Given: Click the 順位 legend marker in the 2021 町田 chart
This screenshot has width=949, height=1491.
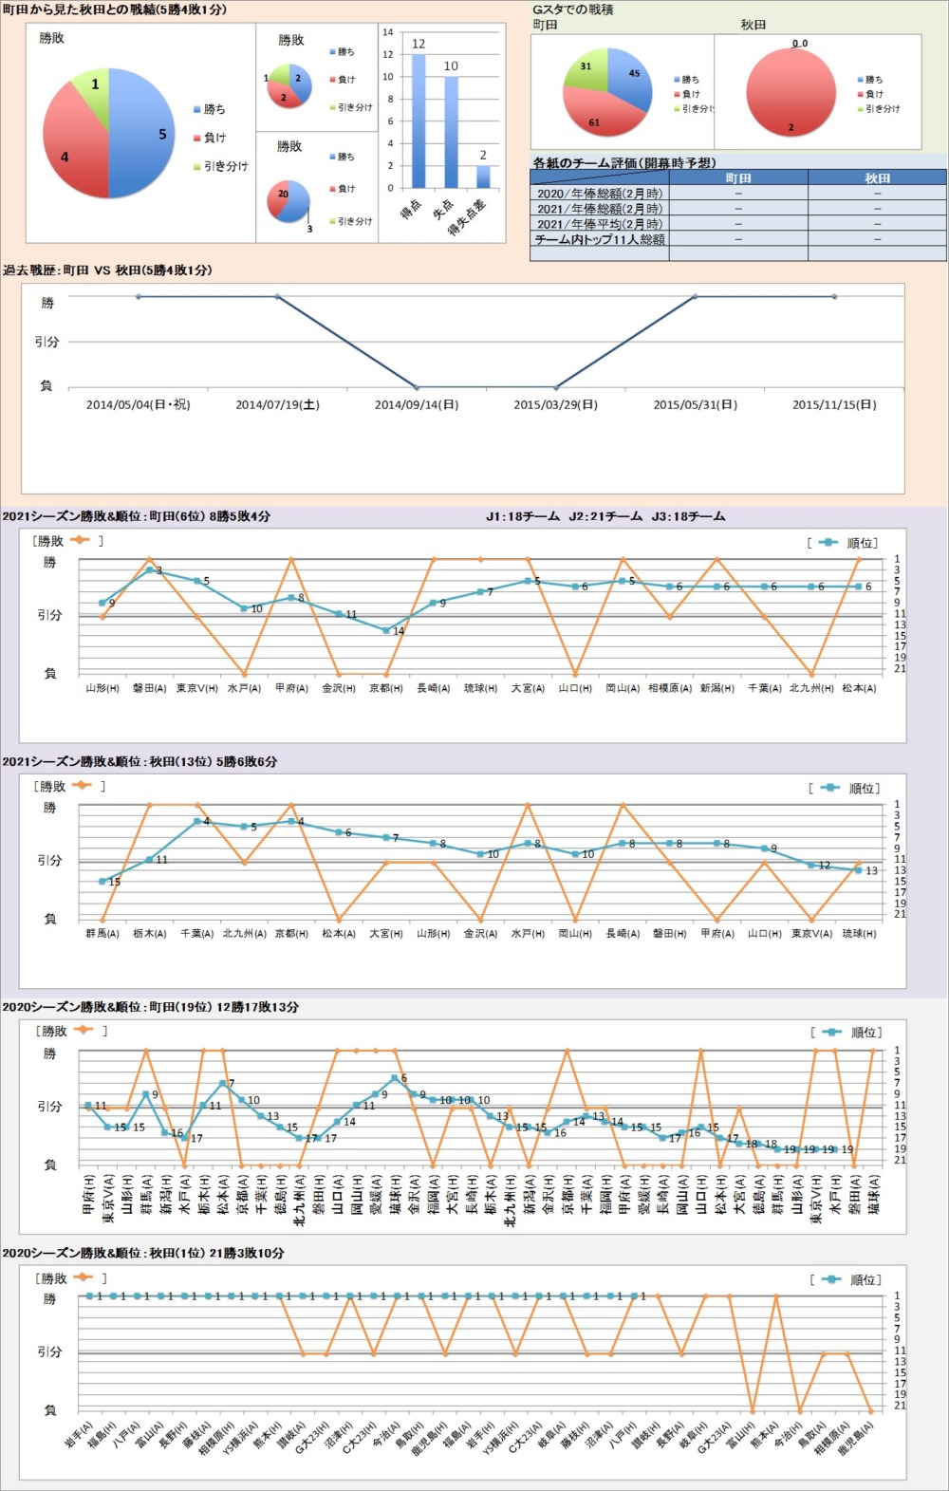Looking at the screenshot, I should pos(828,543).
